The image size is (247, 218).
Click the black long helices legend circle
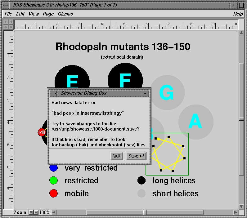(x=141, y=180)
